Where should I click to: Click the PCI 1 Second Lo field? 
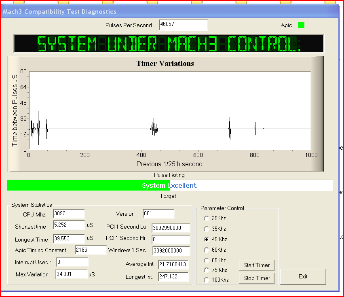(x=171, y=228)
